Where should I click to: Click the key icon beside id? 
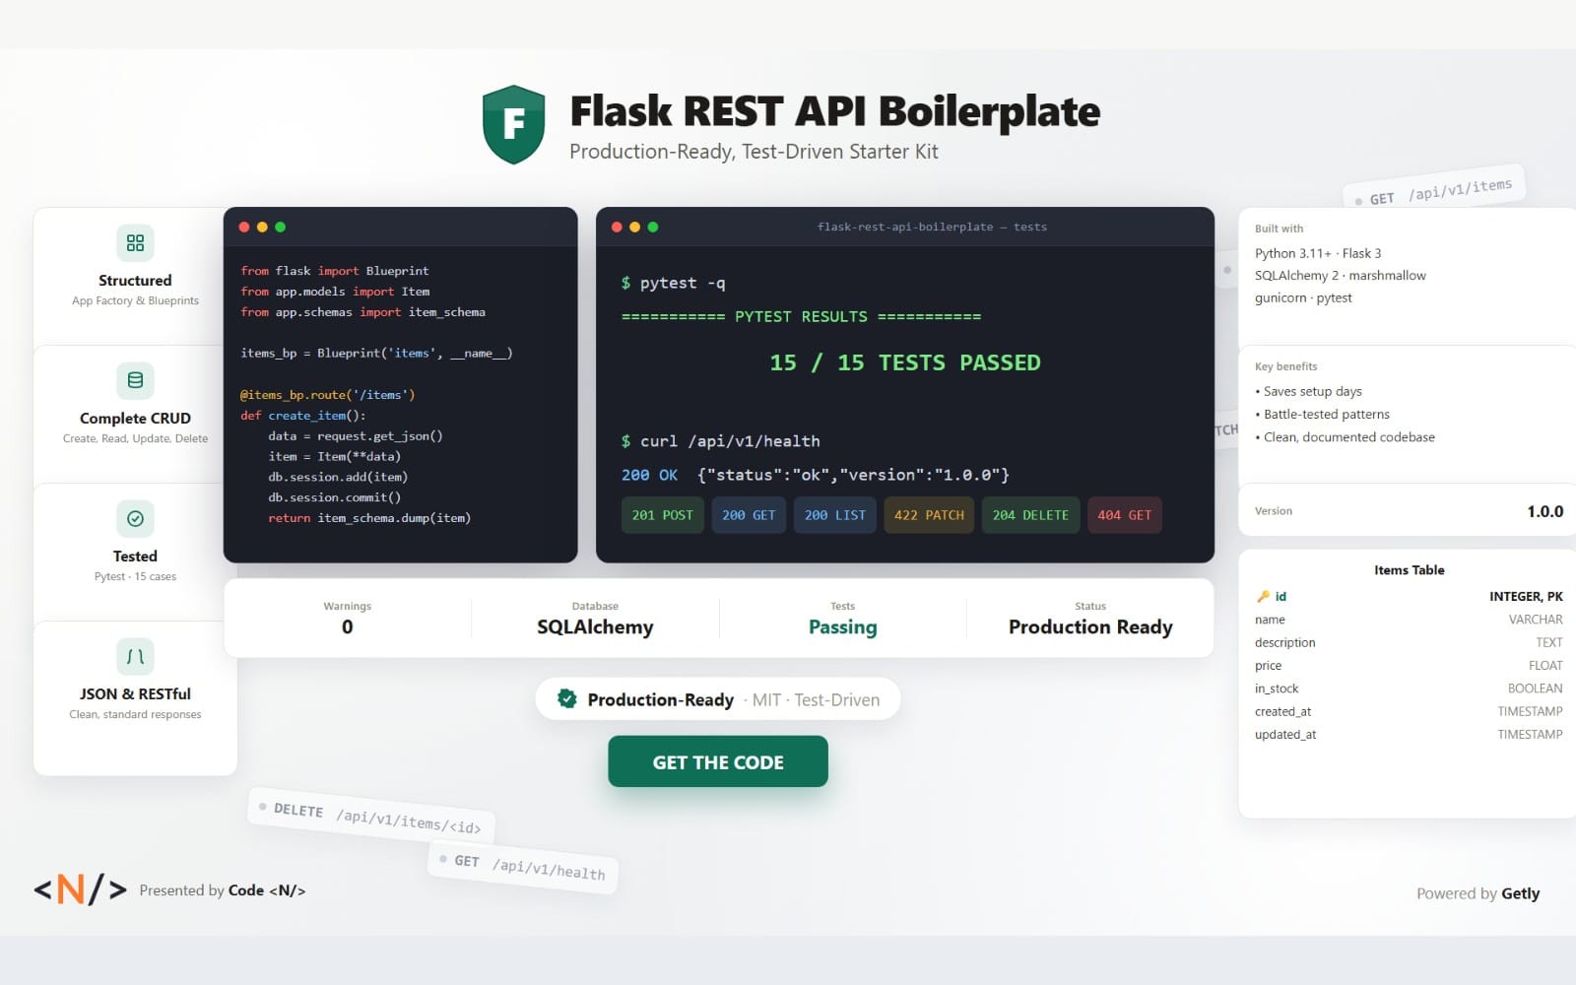click(x=1263, y=597)
